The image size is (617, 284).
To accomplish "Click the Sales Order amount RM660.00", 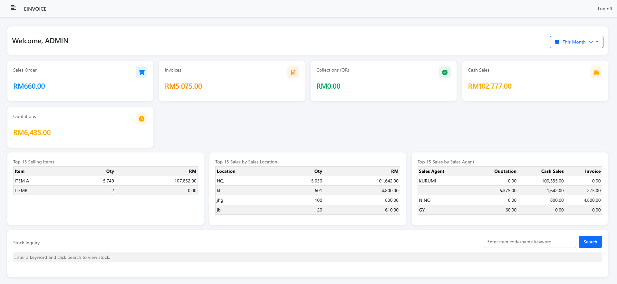I will tap(29, 86).
